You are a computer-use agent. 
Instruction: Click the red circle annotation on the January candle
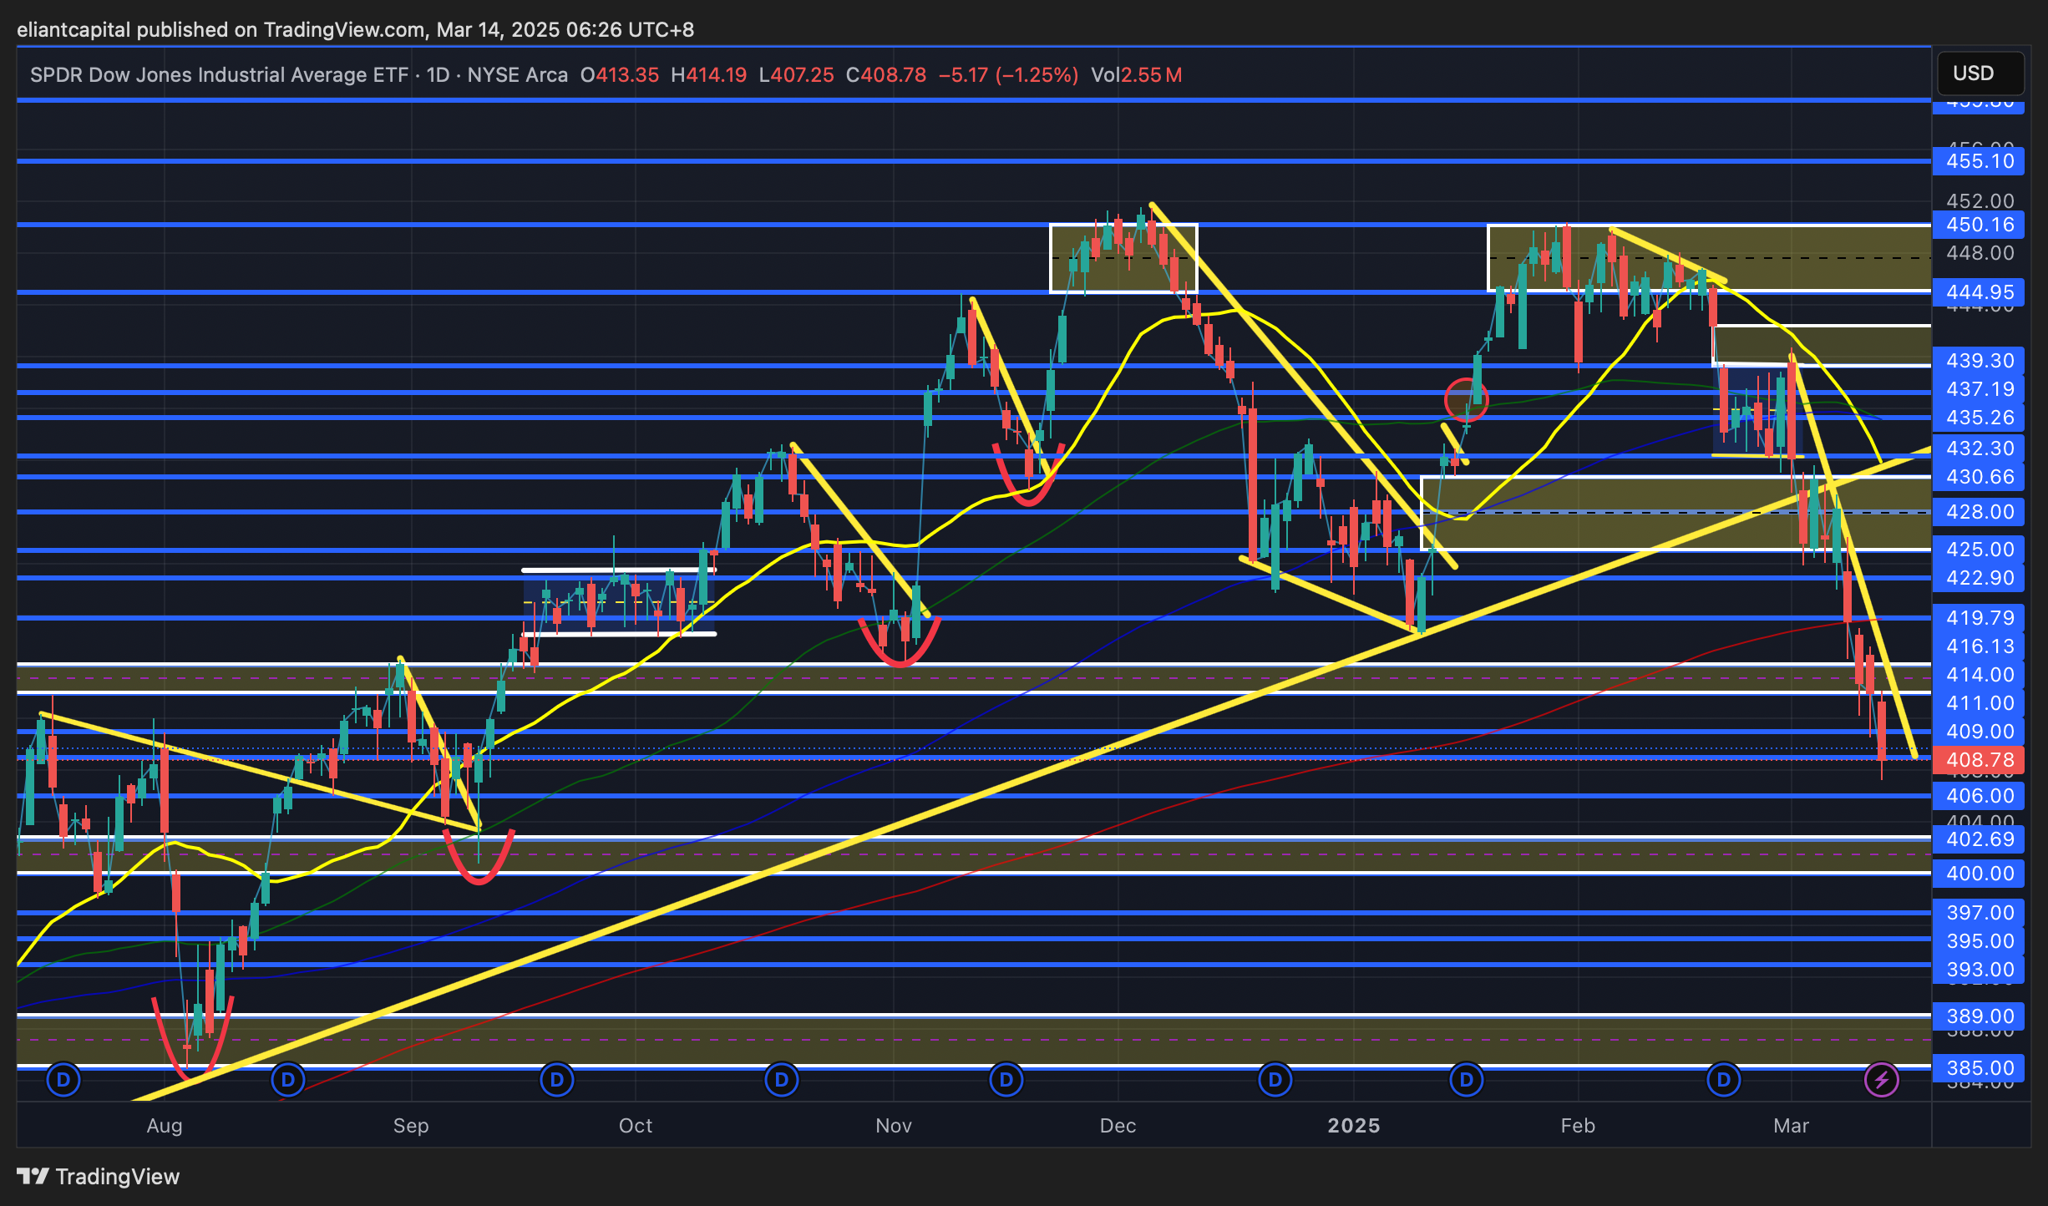[x=1466, y=400]
